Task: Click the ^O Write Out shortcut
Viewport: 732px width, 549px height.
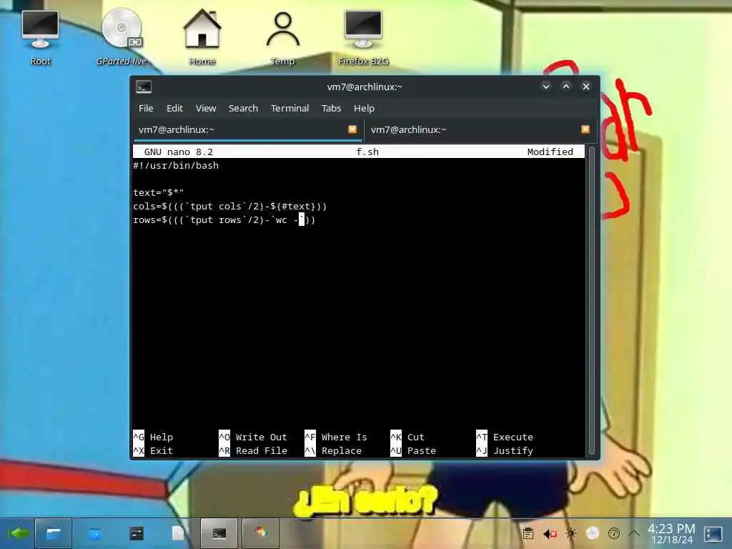Action: point(253,437)
